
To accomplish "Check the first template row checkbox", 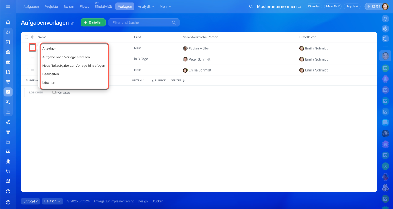I will click(x=26, y=48).
